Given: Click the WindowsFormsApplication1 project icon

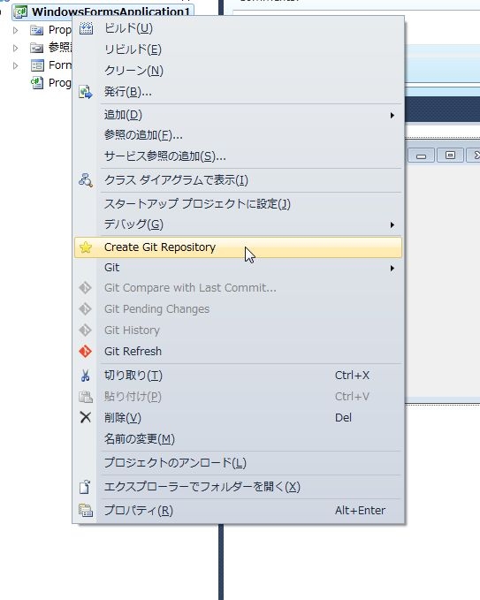Looking at the screenshot, I should tap(21, 11).
